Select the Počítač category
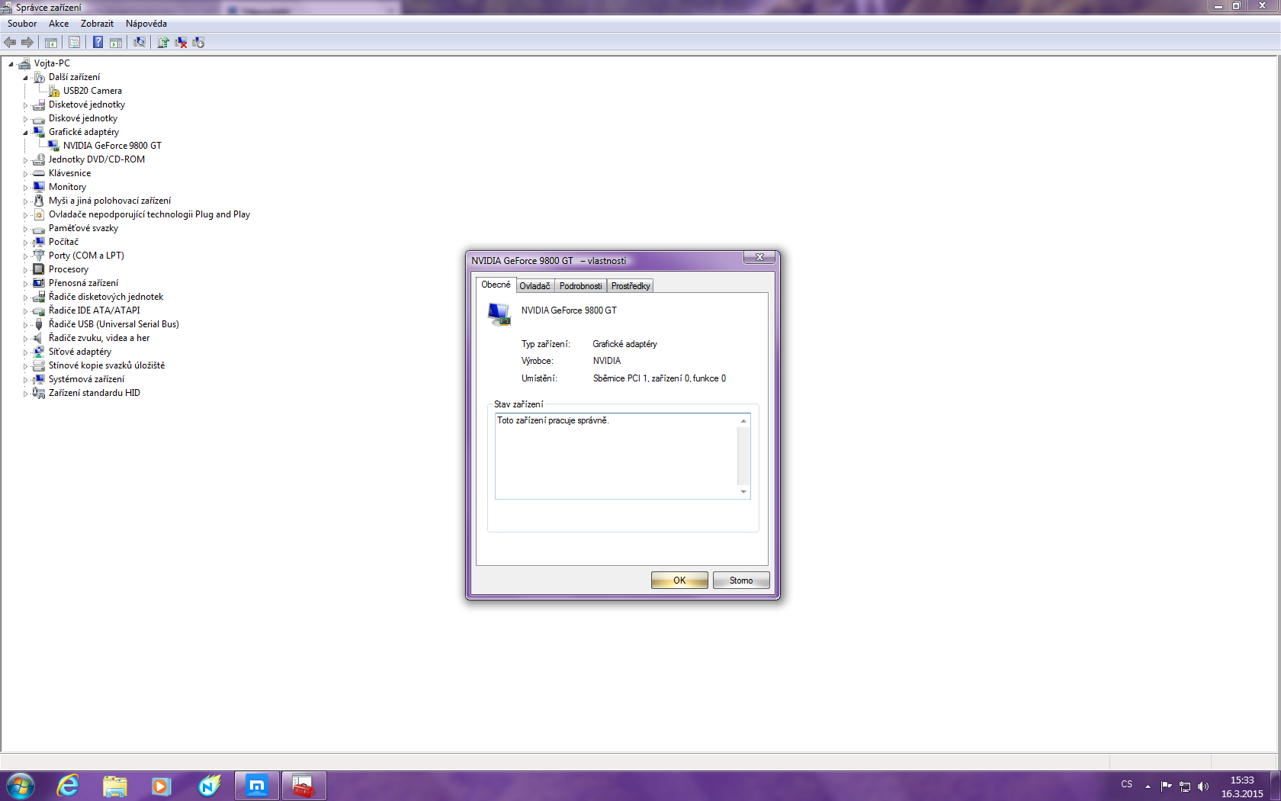This screenshot has width=1281, height=801. point(63,242)
